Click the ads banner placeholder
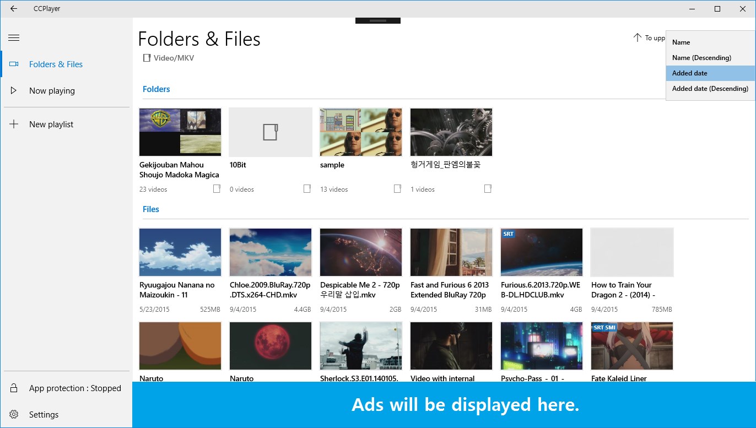 [x=444, y=405]
